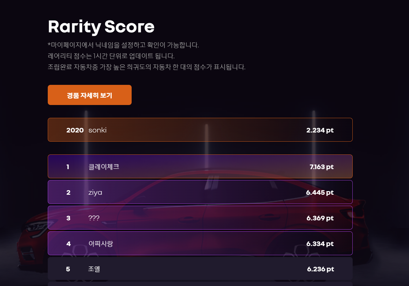The height and width of the screenshot is (286, 409).
Task: Click the 마이페이지 nickname notice text
Action: coord(123,45)
